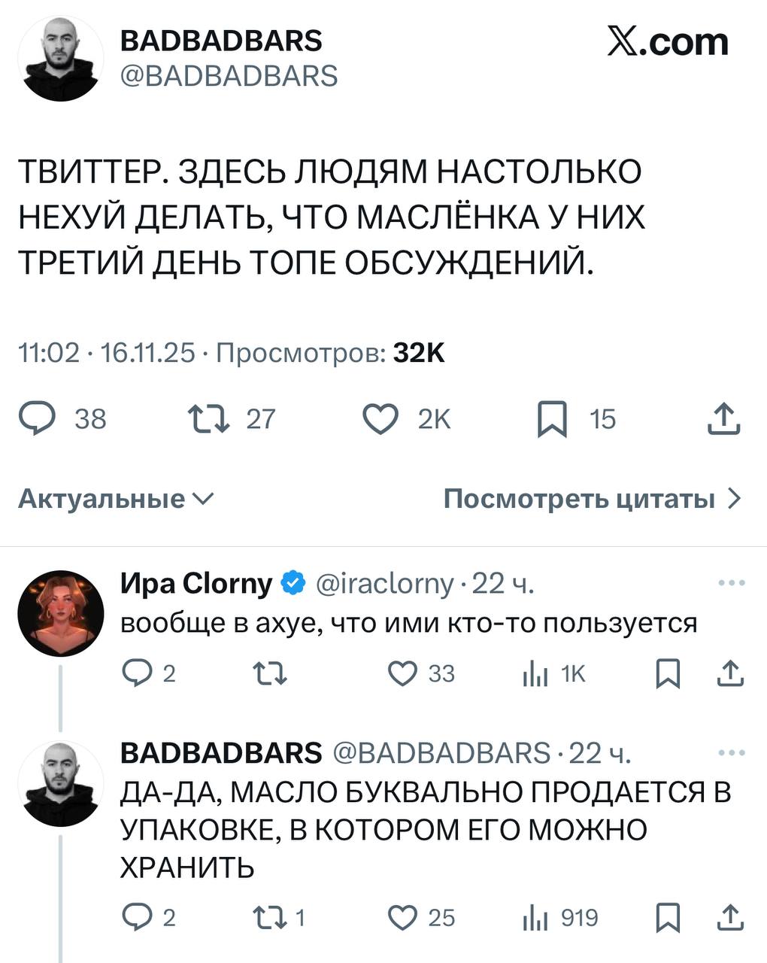Share the main tweet
The image size is (767, 963).
[x=724, y=418]
